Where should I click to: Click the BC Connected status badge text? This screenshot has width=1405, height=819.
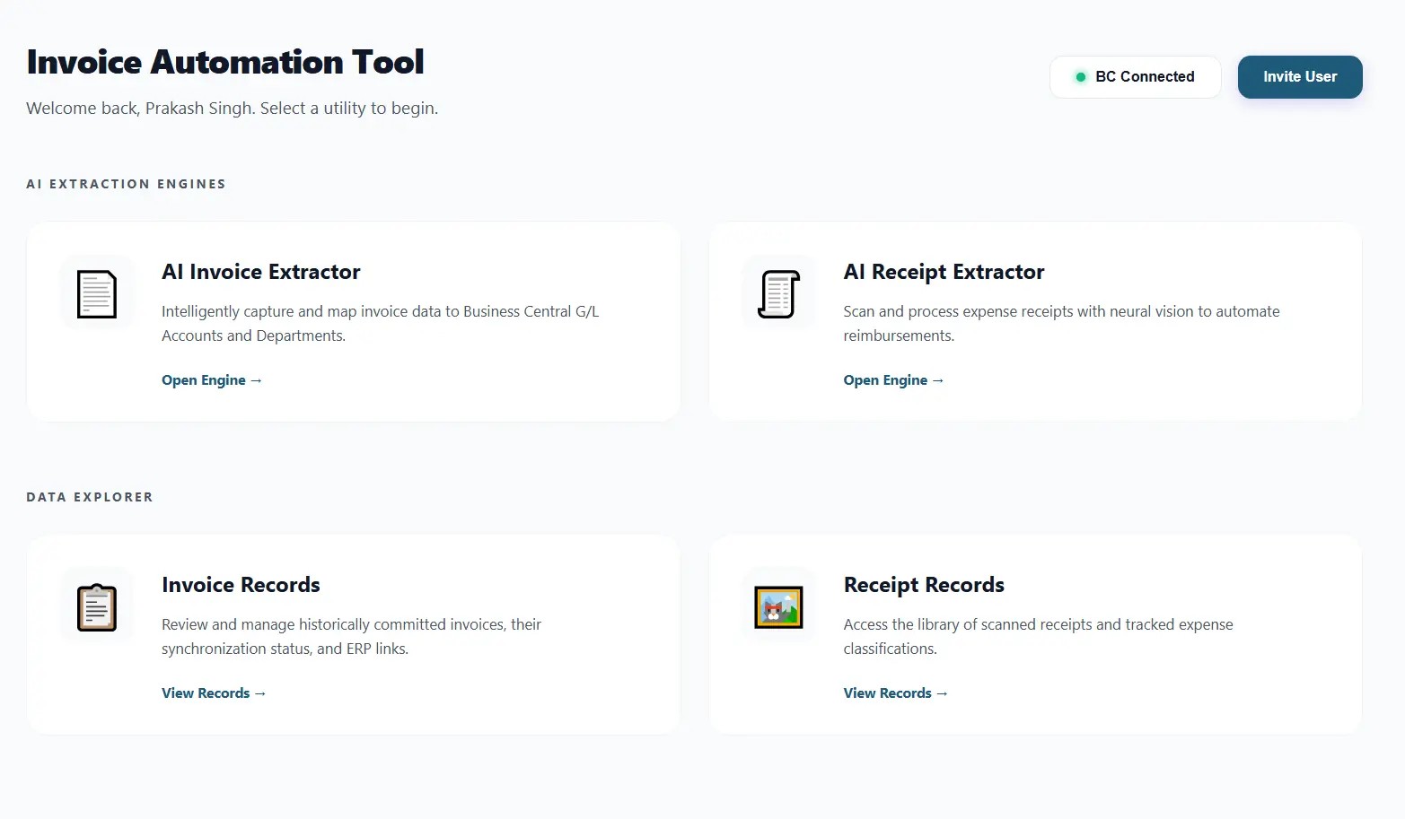[x=1145, y=77]
